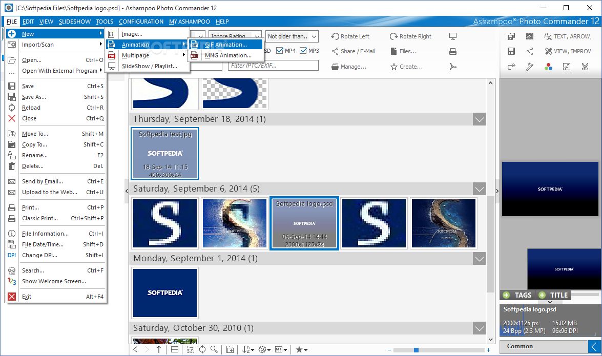602x356 pixels.
Task: Click Share / E-Mail button
Action: click(x=353, y=51)
